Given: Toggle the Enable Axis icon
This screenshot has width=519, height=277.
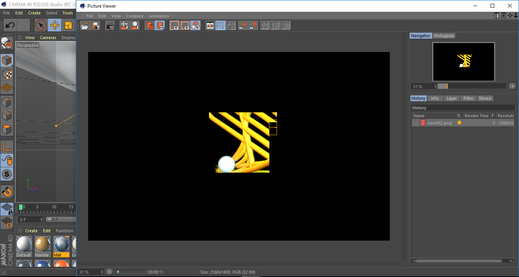Looking at the screenshot, I should 7,147.
